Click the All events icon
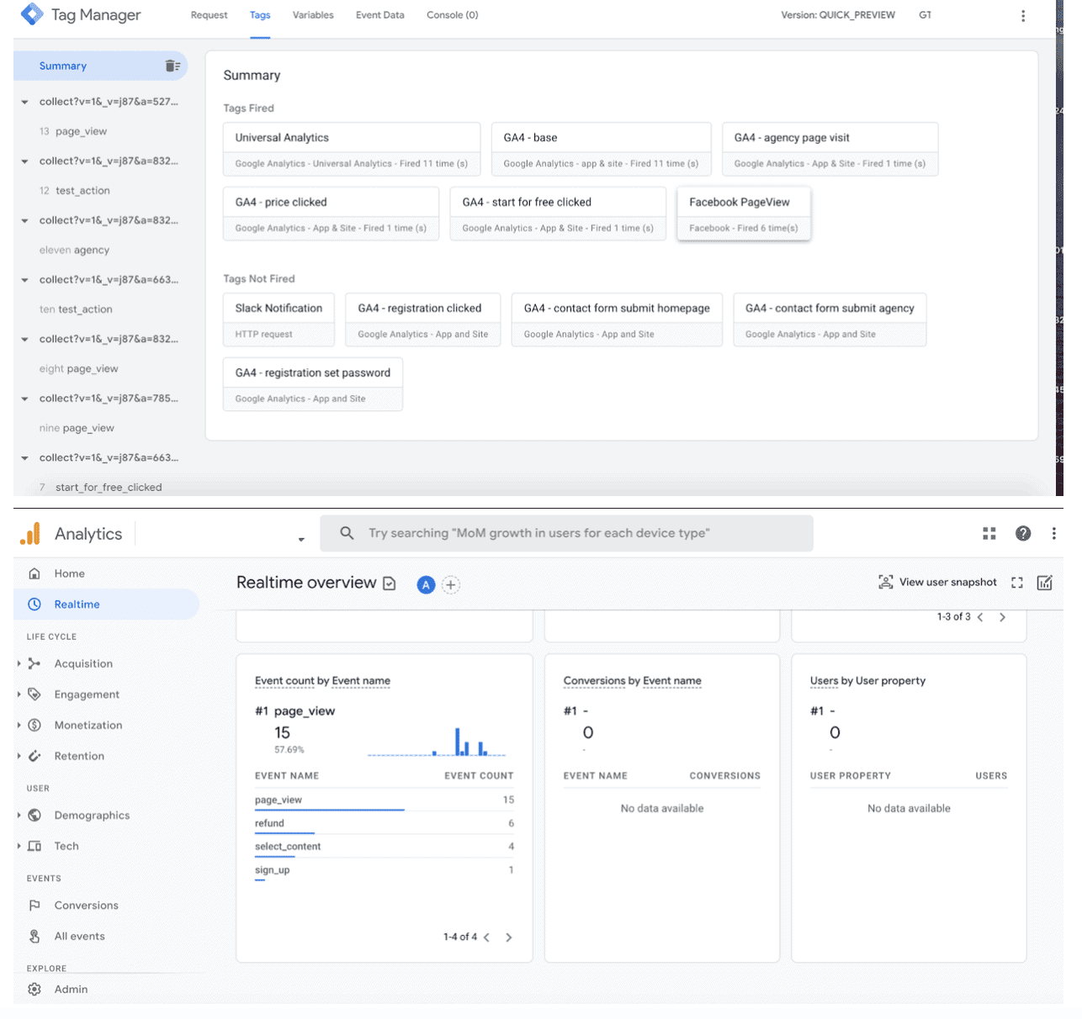1082x1019 pixels. pos(34,936)
